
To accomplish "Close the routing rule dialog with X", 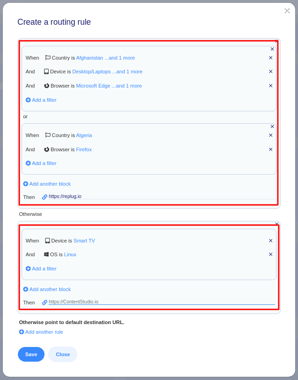I will point(287,11).
